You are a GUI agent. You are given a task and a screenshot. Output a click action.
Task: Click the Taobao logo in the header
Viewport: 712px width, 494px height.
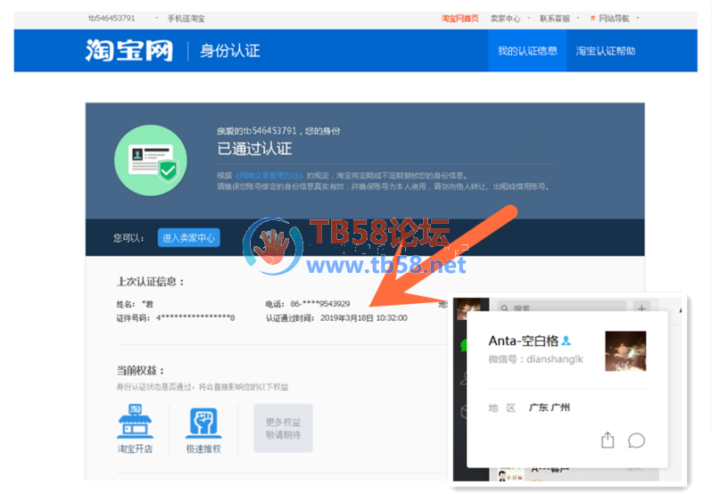(128, 50)
